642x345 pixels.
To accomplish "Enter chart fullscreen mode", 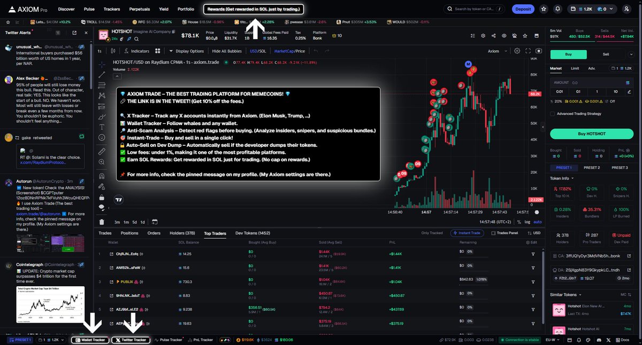I will [528, 51].
